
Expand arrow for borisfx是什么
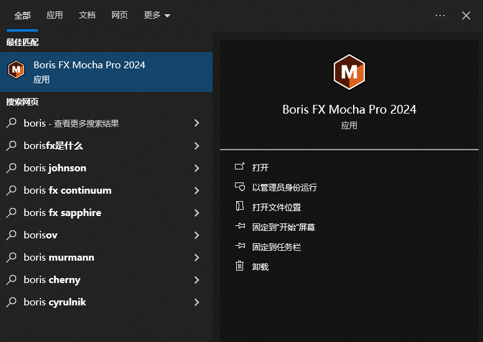196,145
